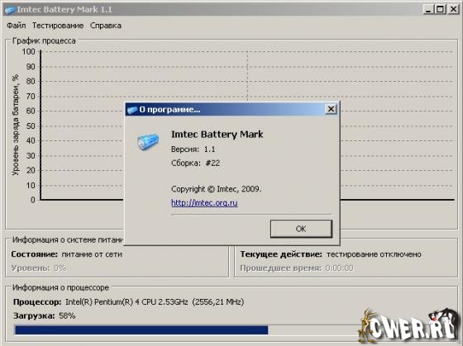Close the main Imtec Battery Mark window

point(453,9)
